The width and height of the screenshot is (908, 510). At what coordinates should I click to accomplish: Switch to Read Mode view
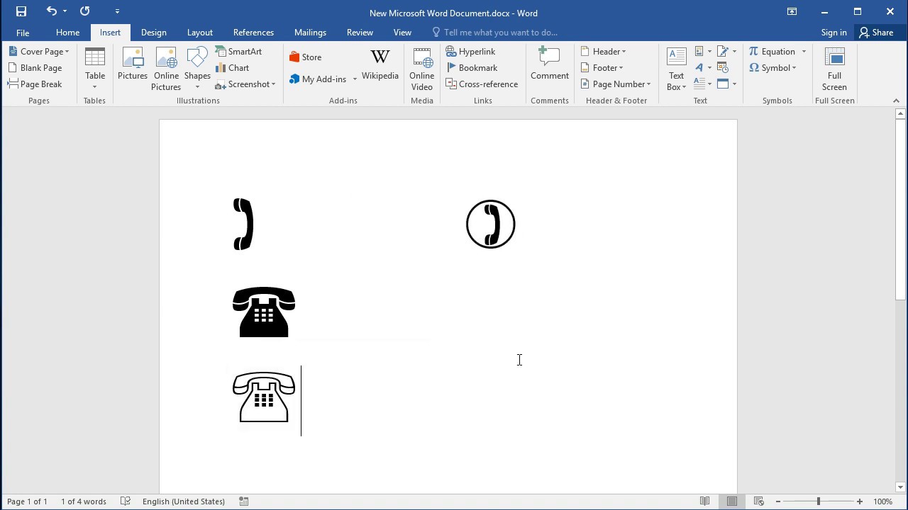pos(704,501)
